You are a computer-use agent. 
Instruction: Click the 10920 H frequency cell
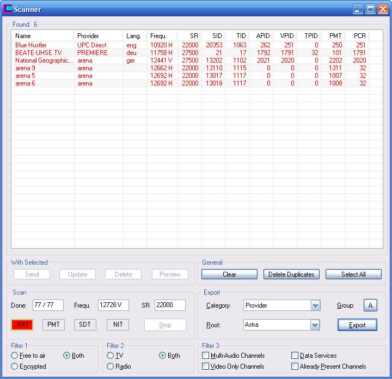pos(161,45)
